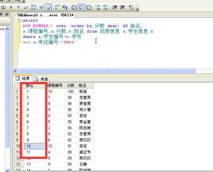Open the upper toolbar options dropdown arrow
The width and height of the screenshot is (213, 172).
click(24, 1)
